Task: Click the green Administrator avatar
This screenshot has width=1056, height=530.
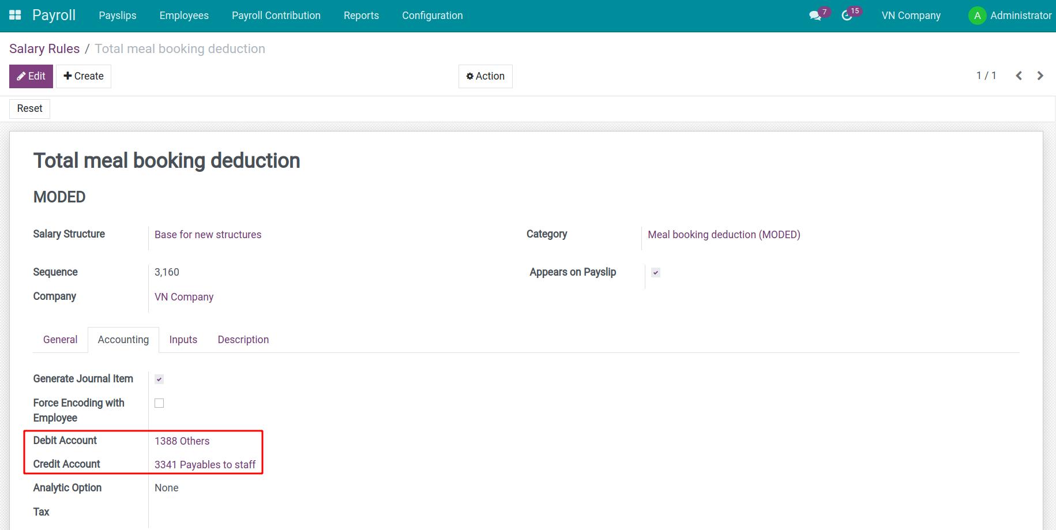Action: 977,16
